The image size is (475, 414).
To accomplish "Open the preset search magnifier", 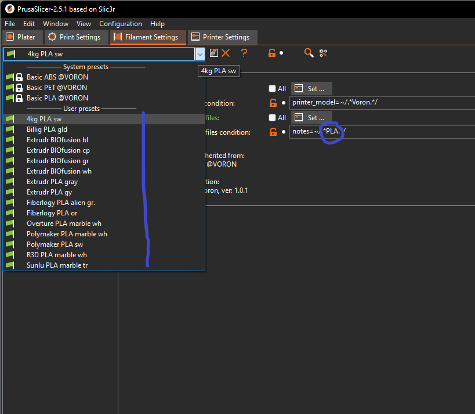I will pyautogui.click(x=309, y=53).
